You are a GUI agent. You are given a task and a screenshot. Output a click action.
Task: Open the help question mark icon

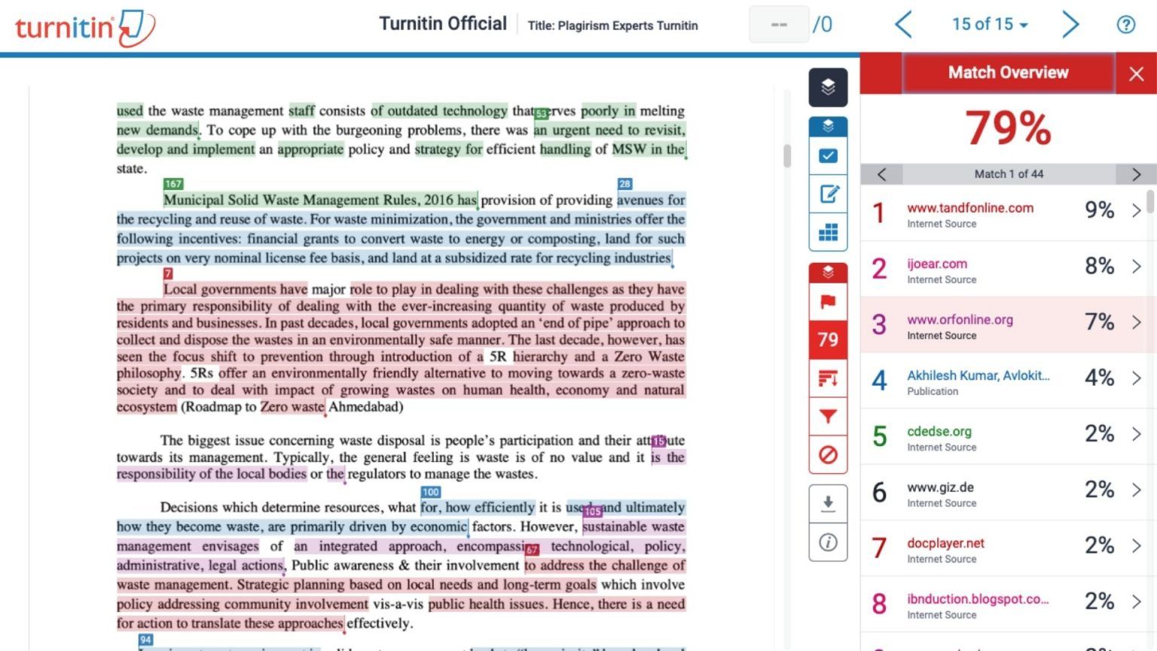pos(1125,25)
